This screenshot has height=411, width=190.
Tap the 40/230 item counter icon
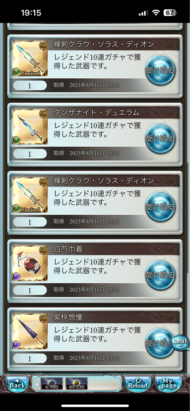click(x=76, y=384)
